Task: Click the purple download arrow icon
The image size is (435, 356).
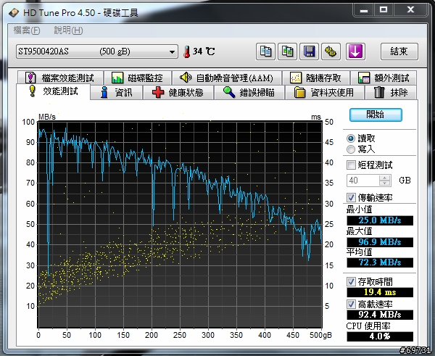Action: tap(355, 51)
